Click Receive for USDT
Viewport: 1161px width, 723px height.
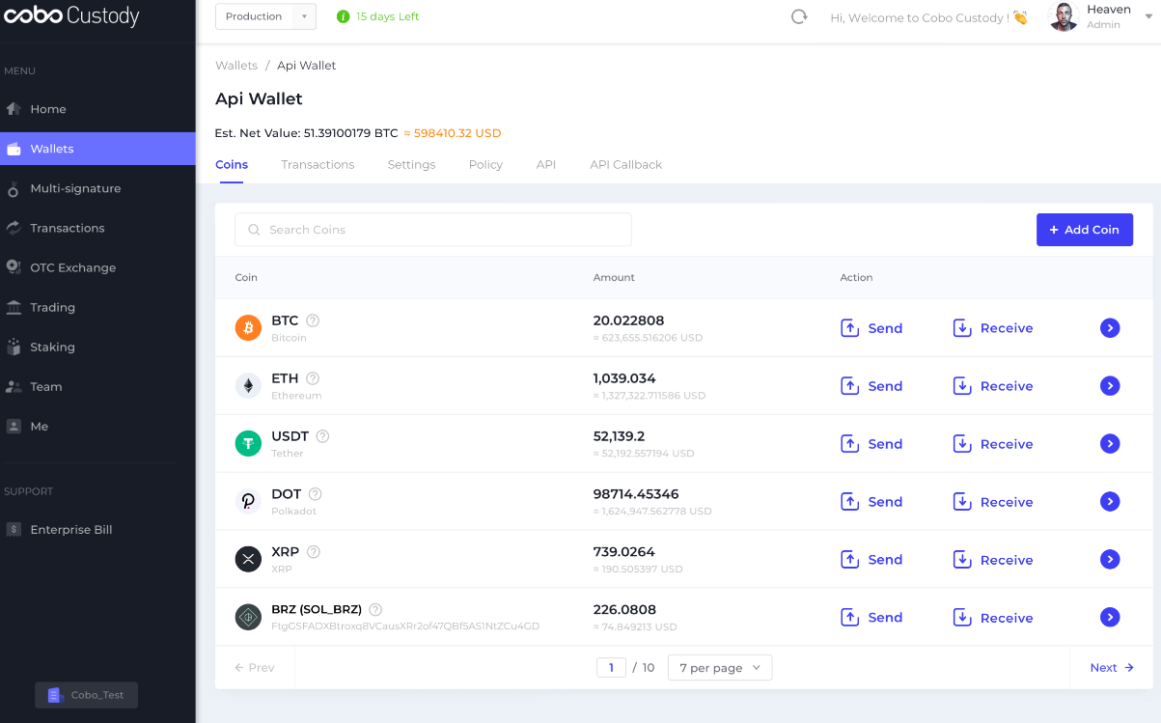[993, 444]
